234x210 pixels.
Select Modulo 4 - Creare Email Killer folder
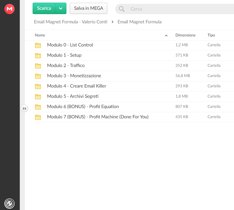tap(134, 86)
